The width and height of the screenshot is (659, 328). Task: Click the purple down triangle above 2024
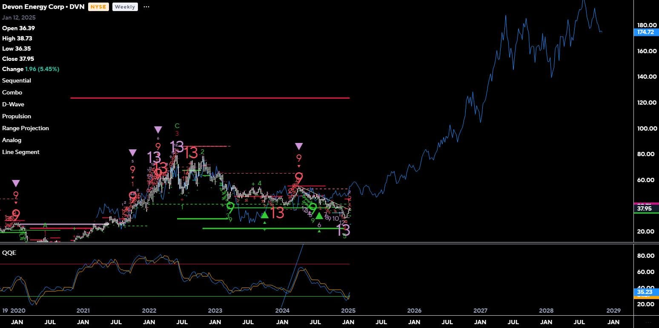click(299, 146)
